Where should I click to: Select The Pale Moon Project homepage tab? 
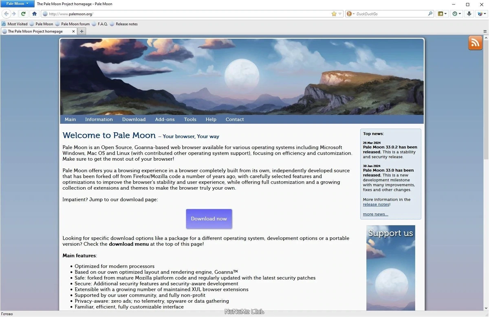click(39, 31)
